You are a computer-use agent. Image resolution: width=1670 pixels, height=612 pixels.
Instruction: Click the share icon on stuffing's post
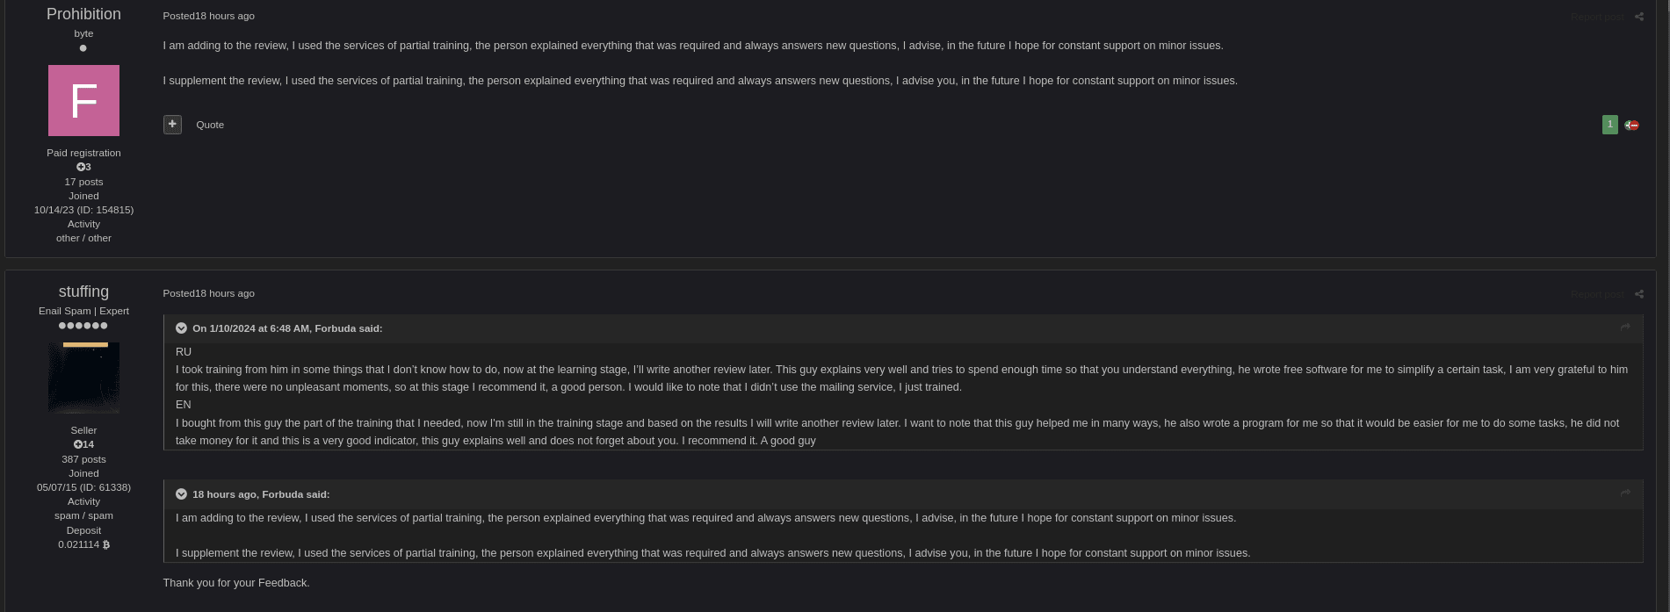(x=1639, y=294)
